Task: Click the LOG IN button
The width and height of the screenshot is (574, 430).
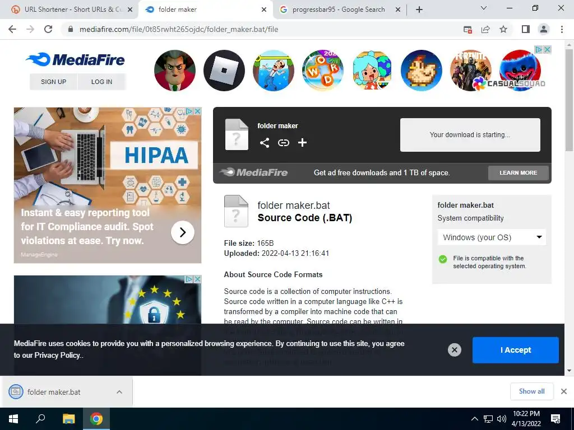Action: point(102,82)
